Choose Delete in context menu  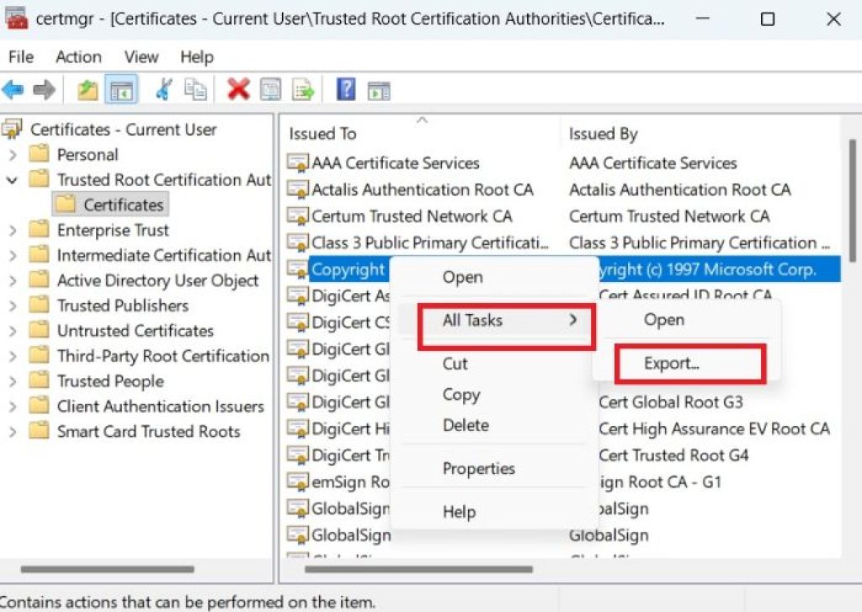click(x=466, y=425)
